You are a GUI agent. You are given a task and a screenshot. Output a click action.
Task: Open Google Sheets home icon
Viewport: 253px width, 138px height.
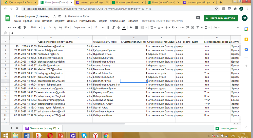pos(8,18)
